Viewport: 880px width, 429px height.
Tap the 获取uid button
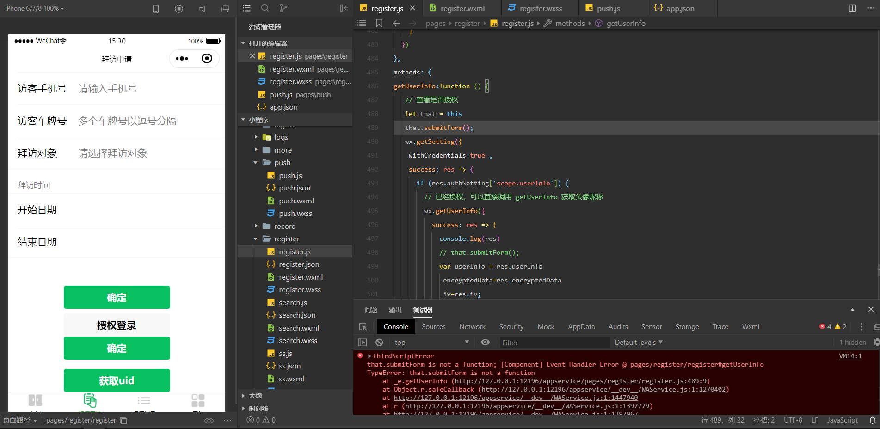[117, 380]
